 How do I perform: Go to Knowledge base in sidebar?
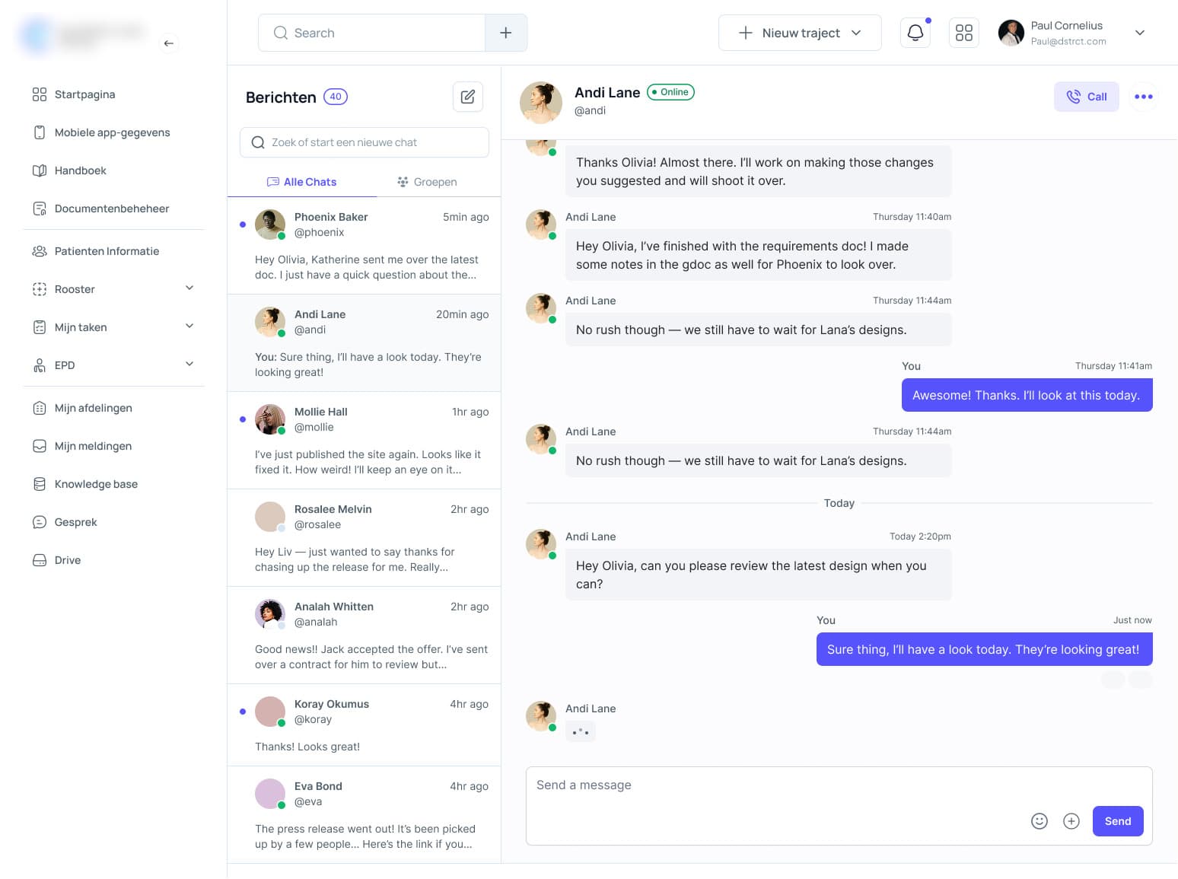(96, 484)
